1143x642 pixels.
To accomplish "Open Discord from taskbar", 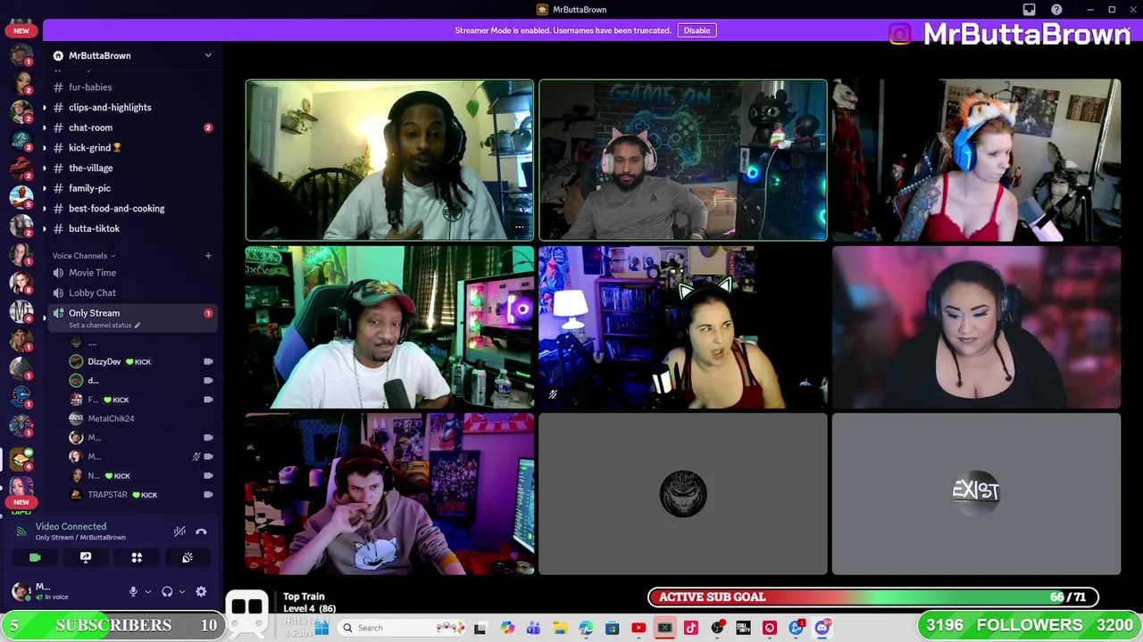I will pyautogui.click(x=822, y=628).
